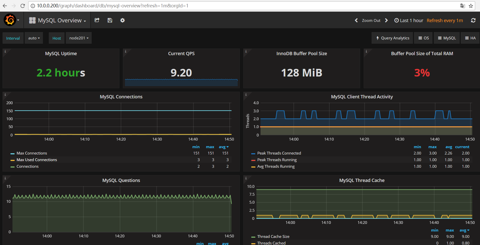Click the refresh dashboard icon
The image size is (480, 245).
[x=473, y=20]
